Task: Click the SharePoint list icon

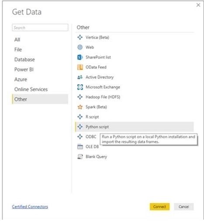Action: coord(80,57)
